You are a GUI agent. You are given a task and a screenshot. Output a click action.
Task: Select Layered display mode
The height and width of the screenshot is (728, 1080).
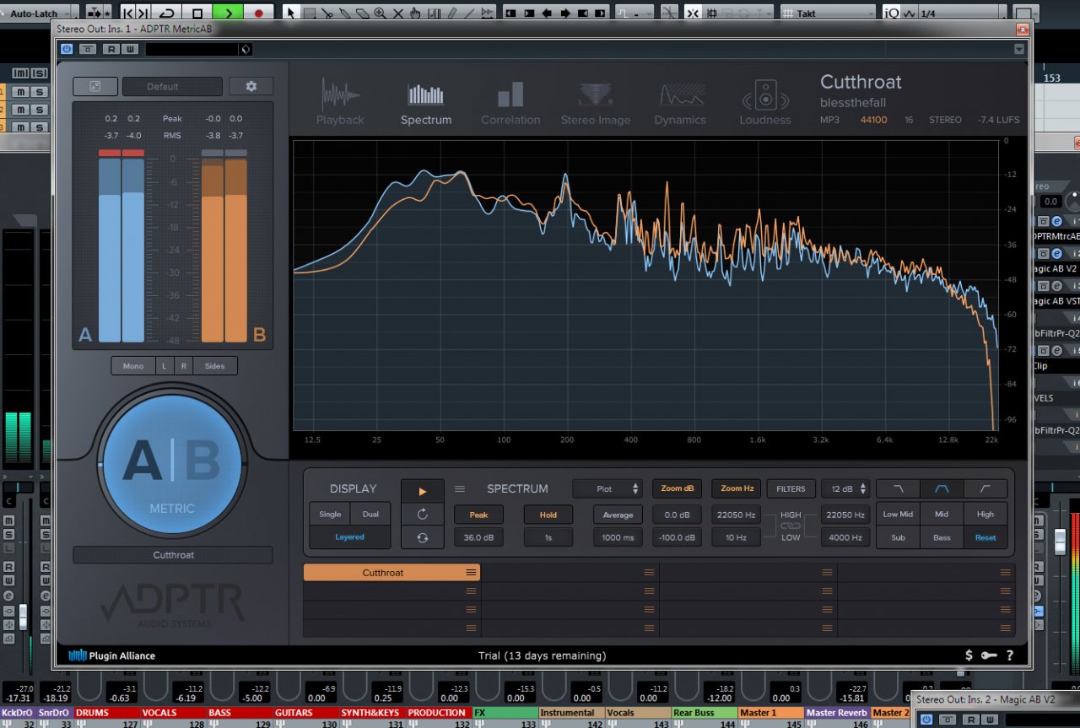coord(350,537)
